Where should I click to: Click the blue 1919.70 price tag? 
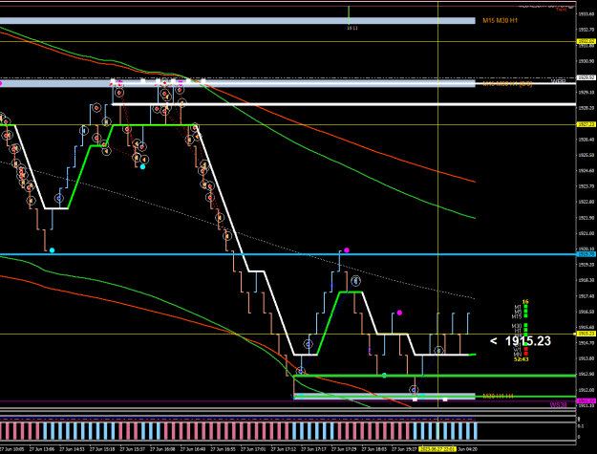coord(586,254)
